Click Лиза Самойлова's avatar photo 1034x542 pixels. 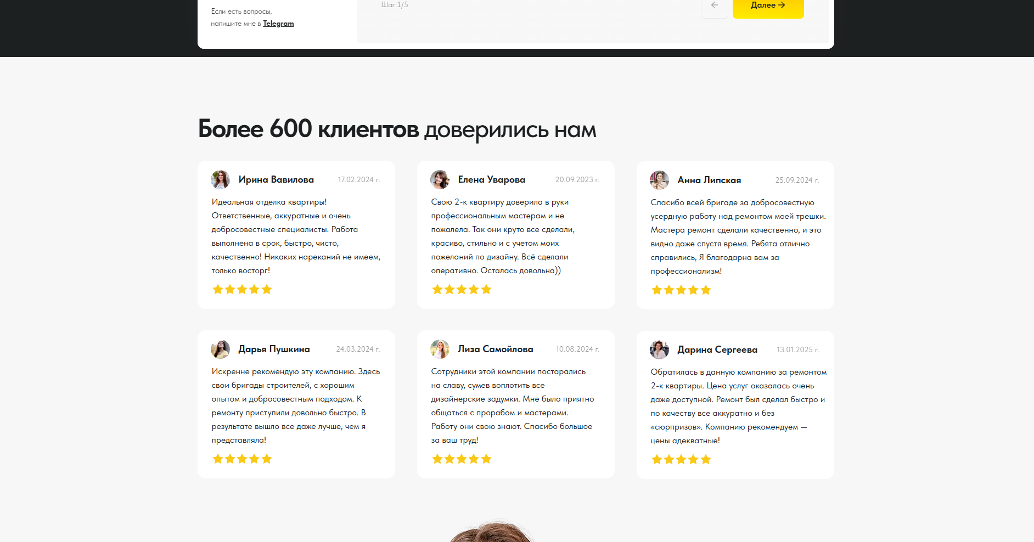(440, 349)
